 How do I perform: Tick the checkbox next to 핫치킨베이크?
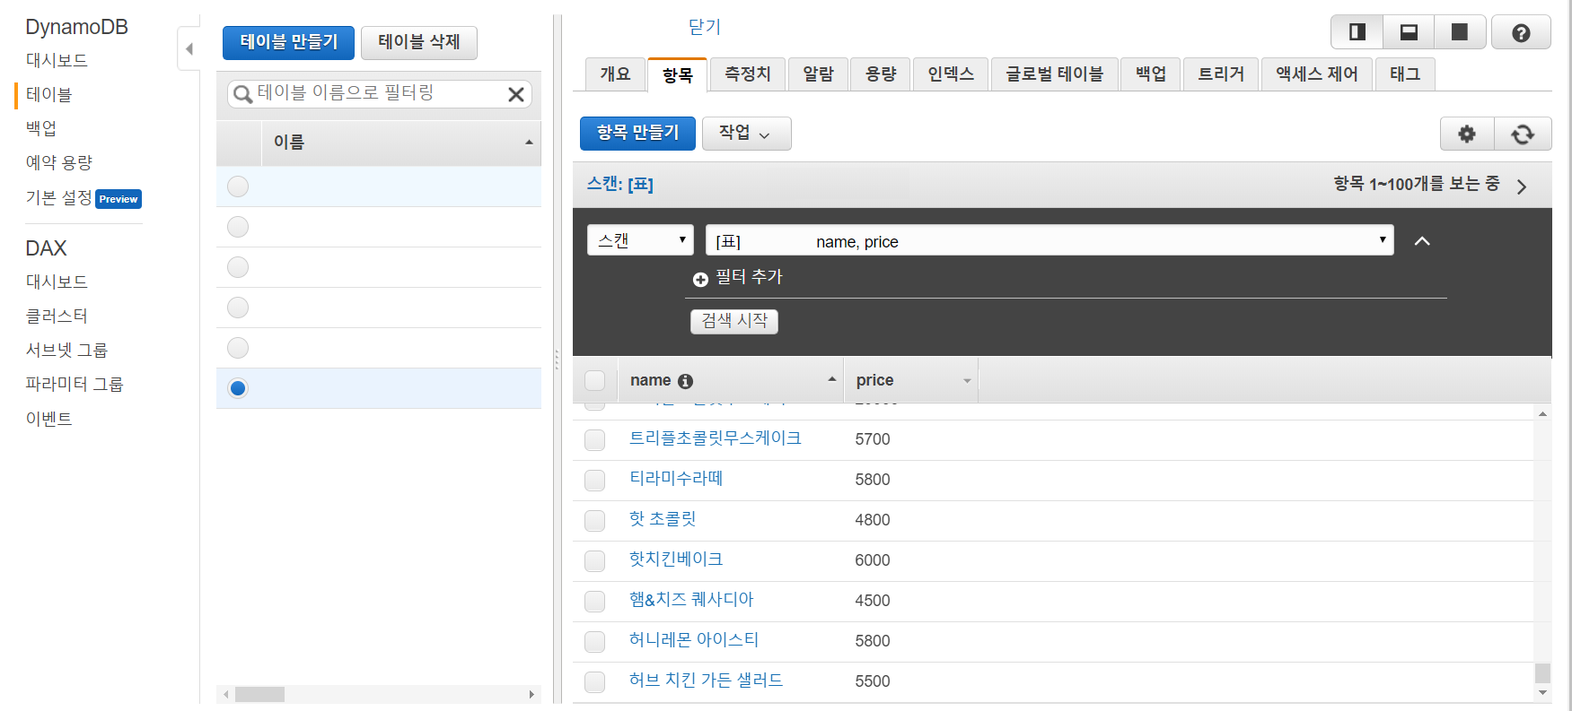tap(594, 560)
